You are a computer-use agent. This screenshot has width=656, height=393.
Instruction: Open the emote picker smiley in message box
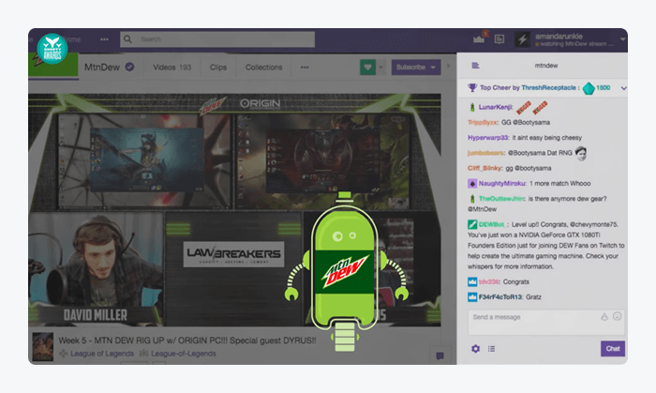pyautogui.click(x=617, y=317)
